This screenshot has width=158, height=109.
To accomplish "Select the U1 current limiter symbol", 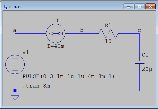I will tap(56, 33).
